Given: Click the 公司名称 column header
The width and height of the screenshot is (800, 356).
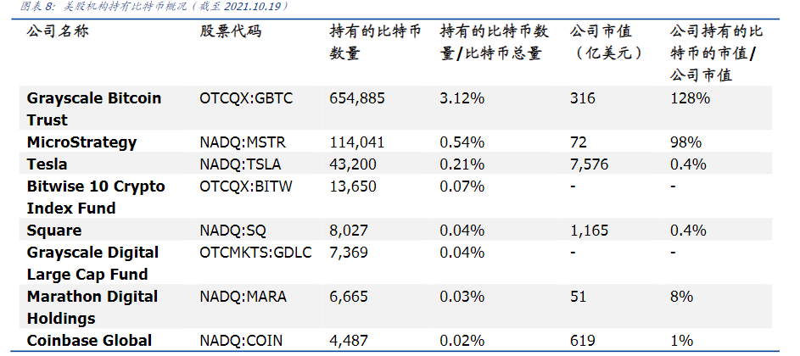Looking at the screenshot, I should [x=58, y=31].
